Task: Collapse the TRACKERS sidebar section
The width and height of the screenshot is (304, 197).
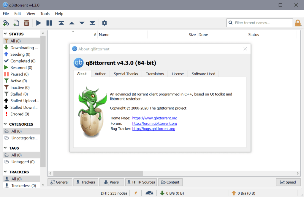Action: [5, 172]
